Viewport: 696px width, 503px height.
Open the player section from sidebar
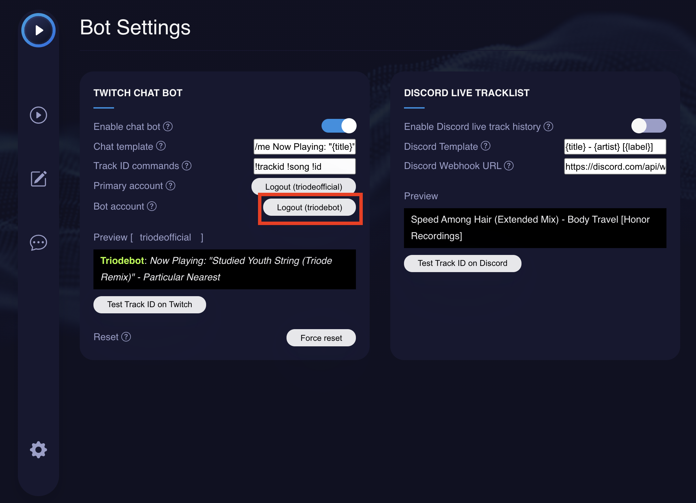click(38, 115)
